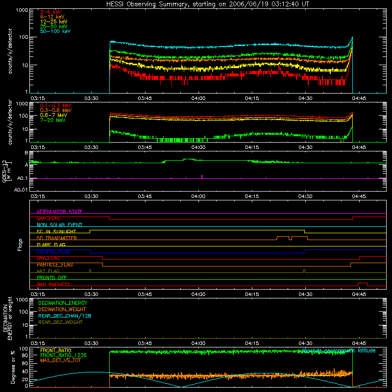This screenshot has width=392, height=392.
Task: Click the vertical "Flags" axis title
Action: (x=20, y=245)
